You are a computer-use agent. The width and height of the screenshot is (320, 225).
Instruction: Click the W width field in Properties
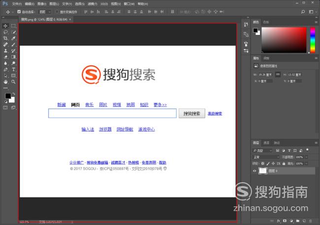pyautogui.click(x=265, y=75)
